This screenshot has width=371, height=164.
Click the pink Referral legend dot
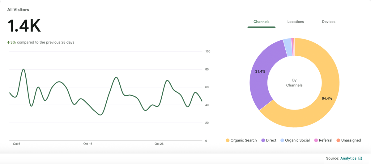pyautogui.click(x=316, y=140)
